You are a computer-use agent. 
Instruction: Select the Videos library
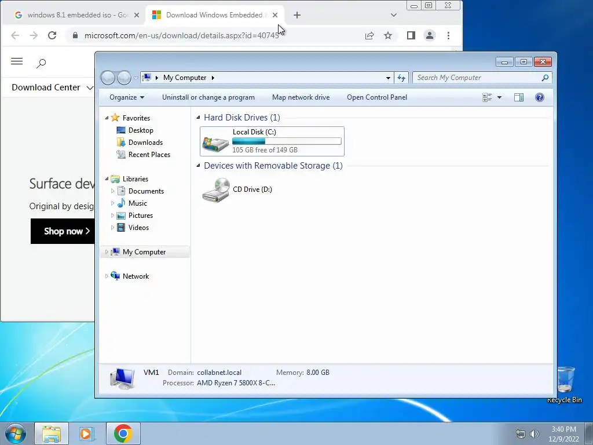138,227
